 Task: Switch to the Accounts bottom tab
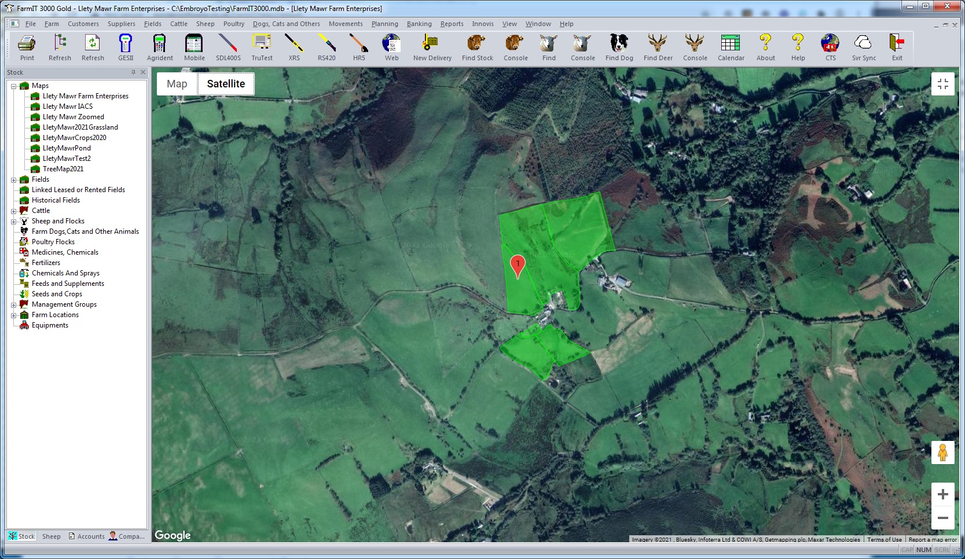click(x=86, y=536)
